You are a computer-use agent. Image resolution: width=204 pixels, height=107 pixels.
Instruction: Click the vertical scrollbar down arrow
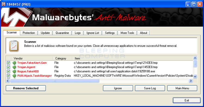(195, 76)
